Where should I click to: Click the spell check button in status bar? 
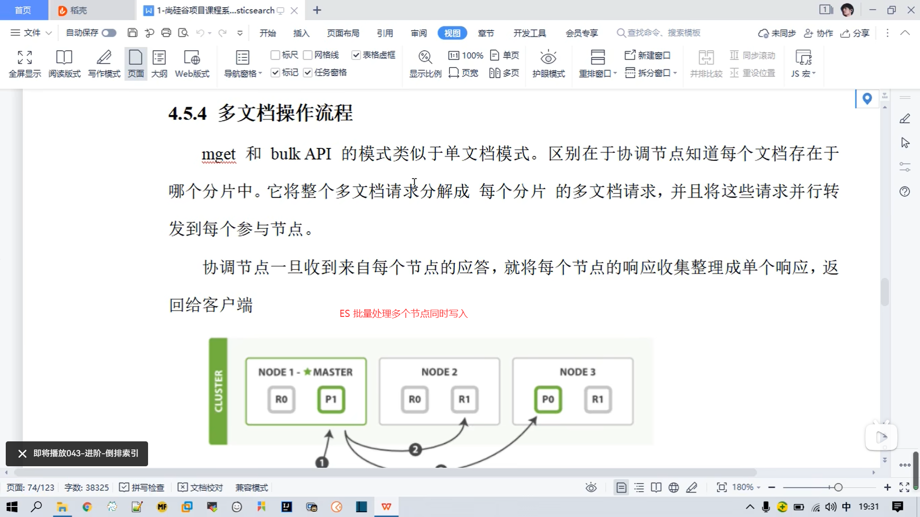(x=142, y=487)
